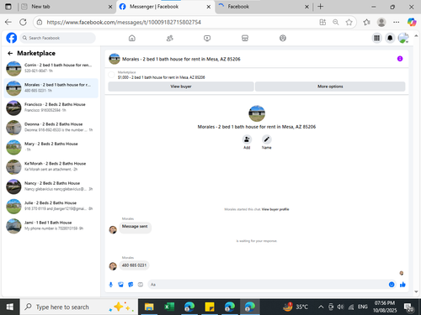Click the zoom magnifier icon in address bar
The height and width of the screenshot is (315, 421).
click(336, 22)
